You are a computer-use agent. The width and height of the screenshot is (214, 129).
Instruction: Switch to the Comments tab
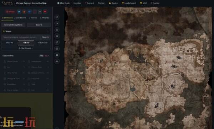point(20,18)
